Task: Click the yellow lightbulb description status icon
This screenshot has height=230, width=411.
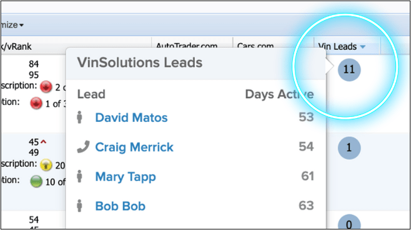Action: (x=46, y=165)
